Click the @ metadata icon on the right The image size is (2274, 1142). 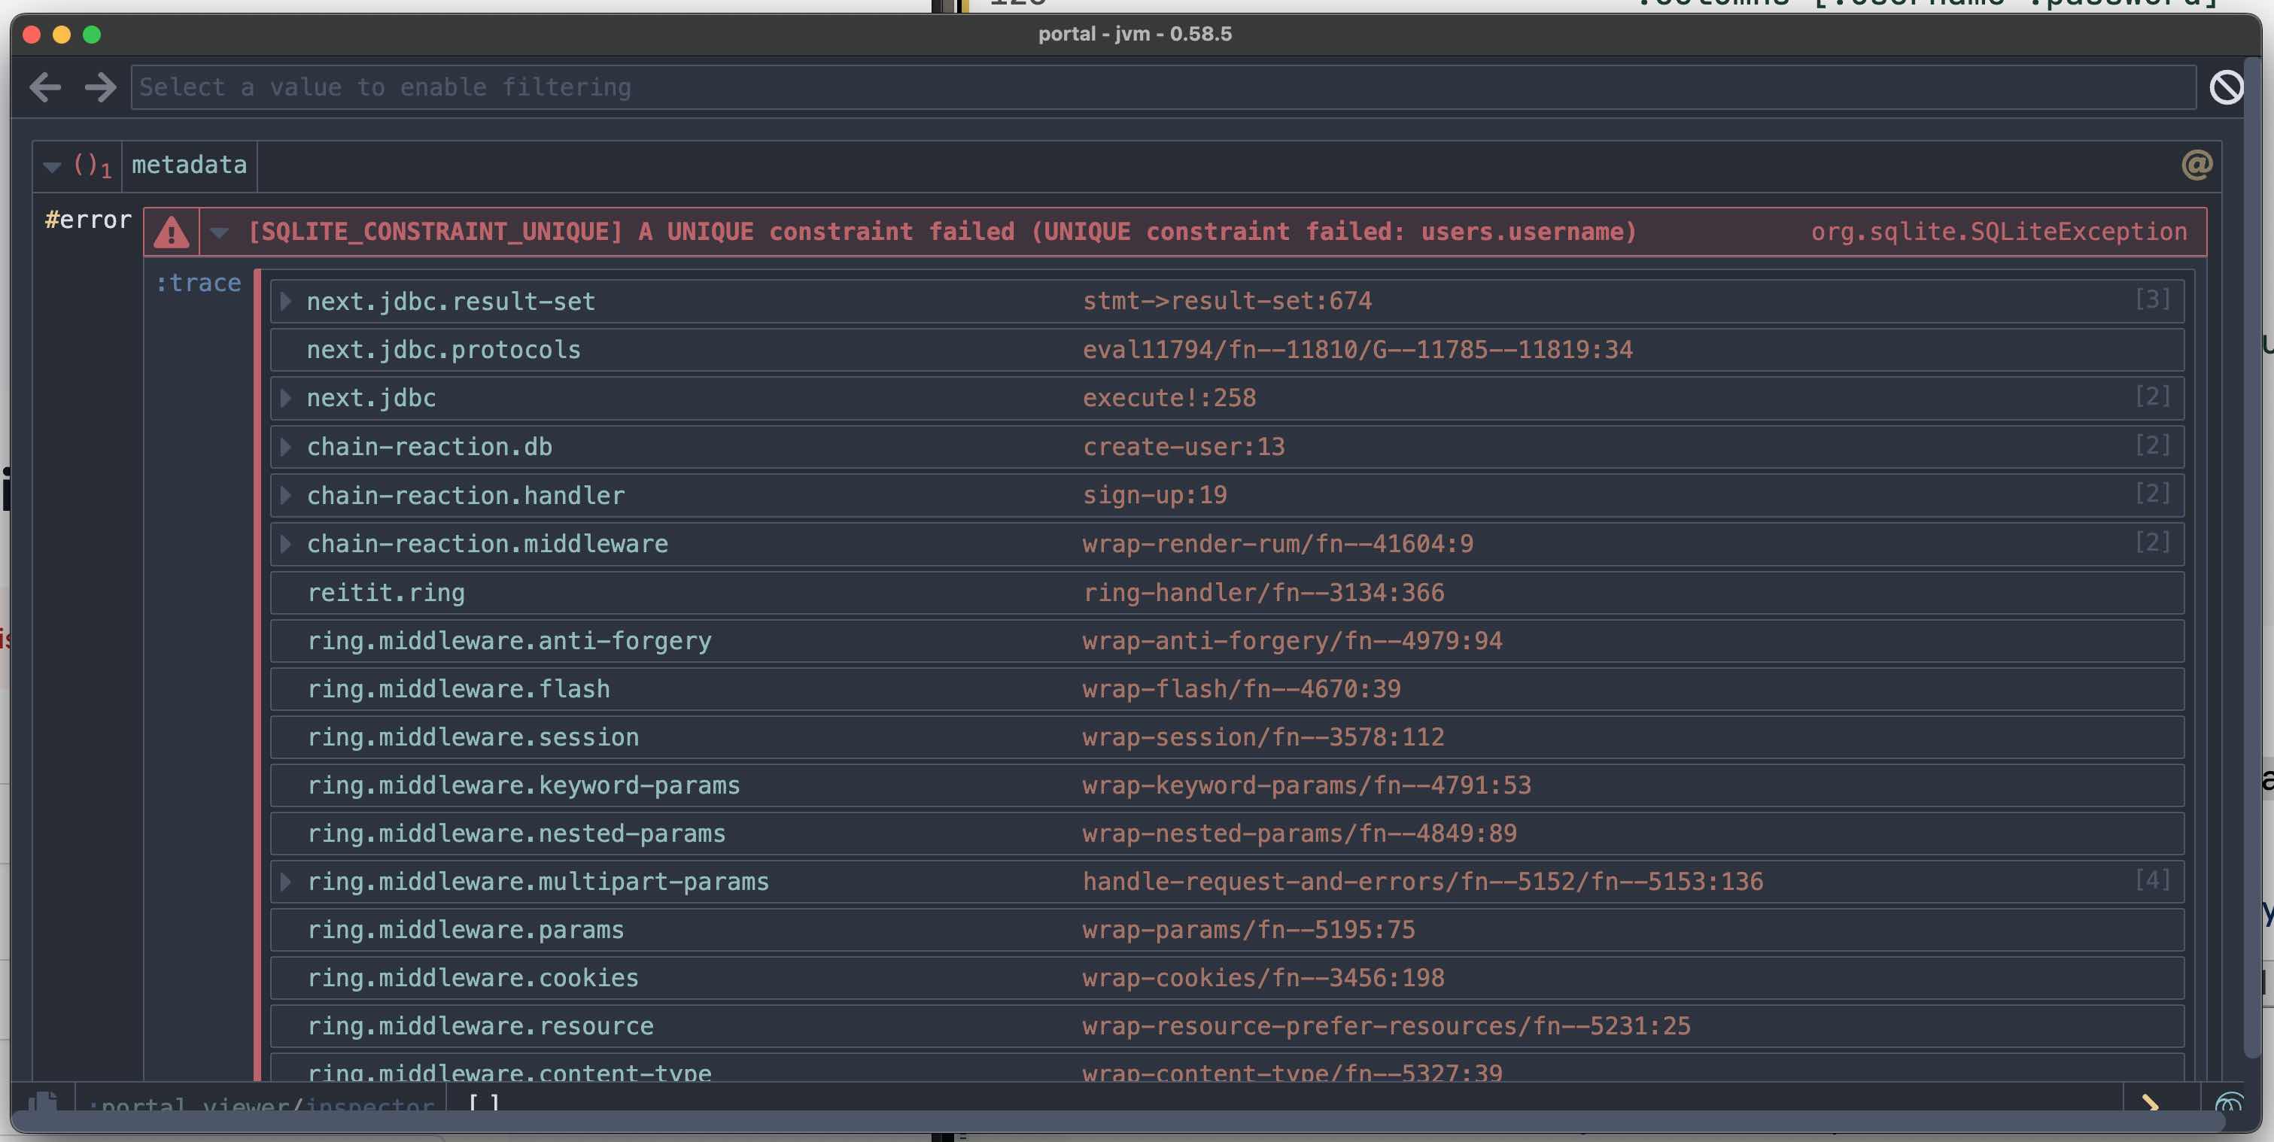(2196, 164)
